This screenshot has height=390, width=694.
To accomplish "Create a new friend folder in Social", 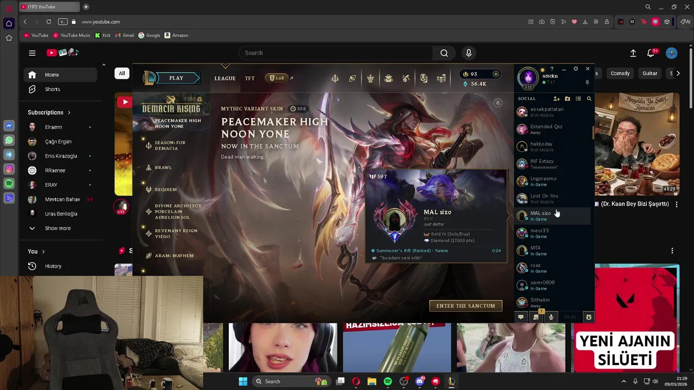I will 567,99.
